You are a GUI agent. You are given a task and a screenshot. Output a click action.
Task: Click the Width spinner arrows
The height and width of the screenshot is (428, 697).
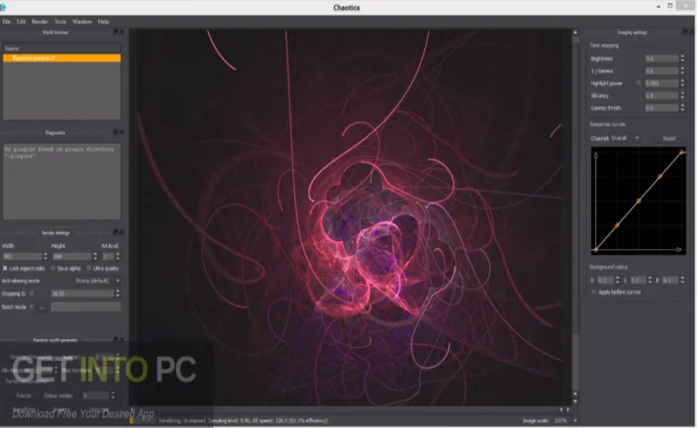pos(44,256)
